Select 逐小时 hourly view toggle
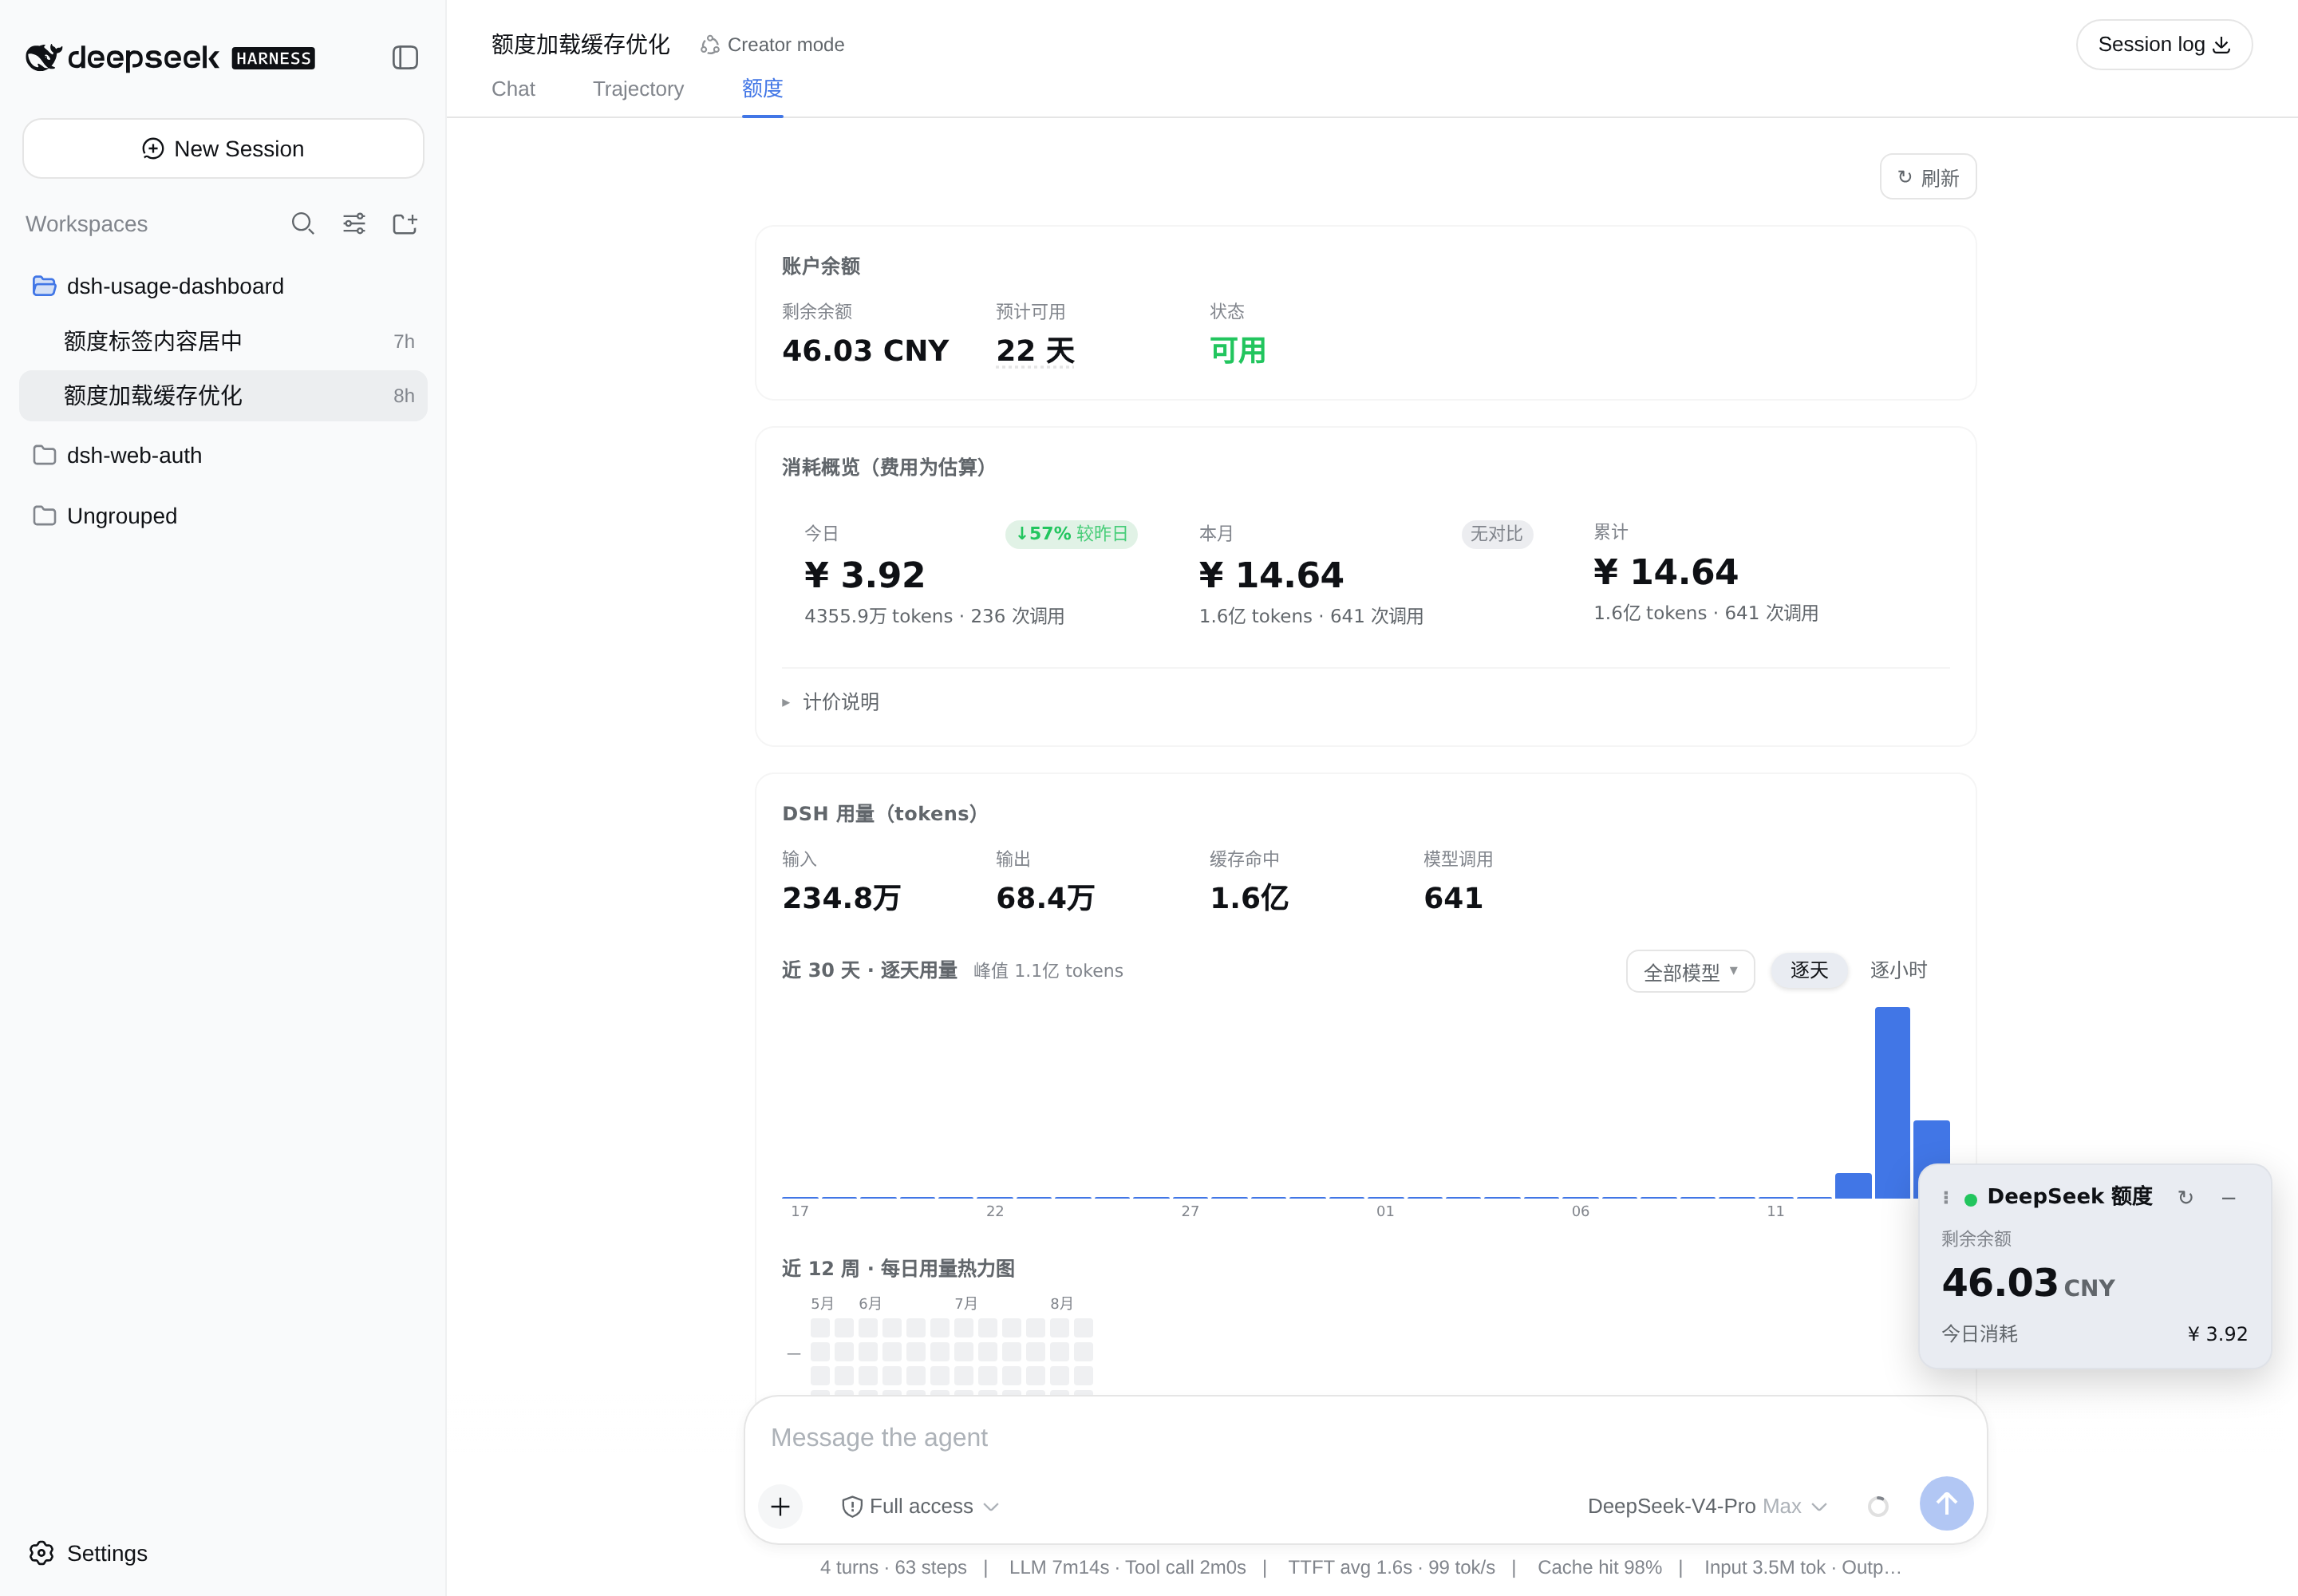 click(1898, 971)
